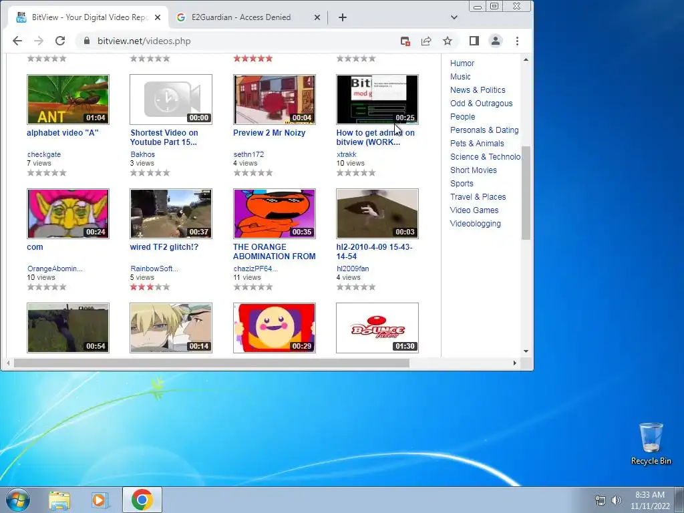Click the scroll down arrow of the page
Image resolution: width=684 pixels, height=513 pixels.
[526, 351]
